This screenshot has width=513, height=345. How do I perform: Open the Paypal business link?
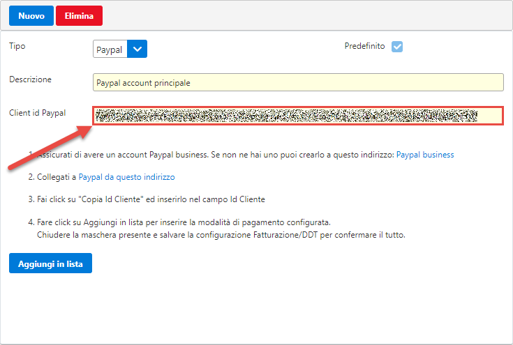(425, 155)
